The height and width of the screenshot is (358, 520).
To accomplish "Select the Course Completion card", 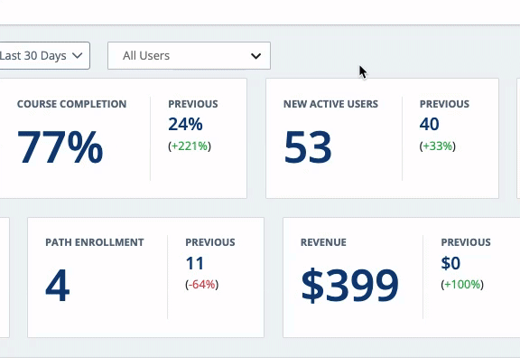I will [124, 138].
